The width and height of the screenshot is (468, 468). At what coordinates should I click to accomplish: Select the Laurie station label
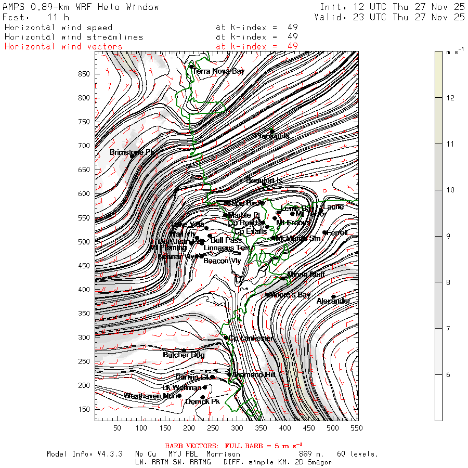pyautogui.click(x=333, y=207)
